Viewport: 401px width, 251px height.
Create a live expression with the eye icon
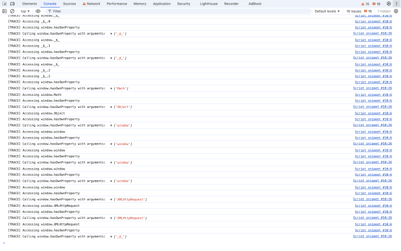38,11
